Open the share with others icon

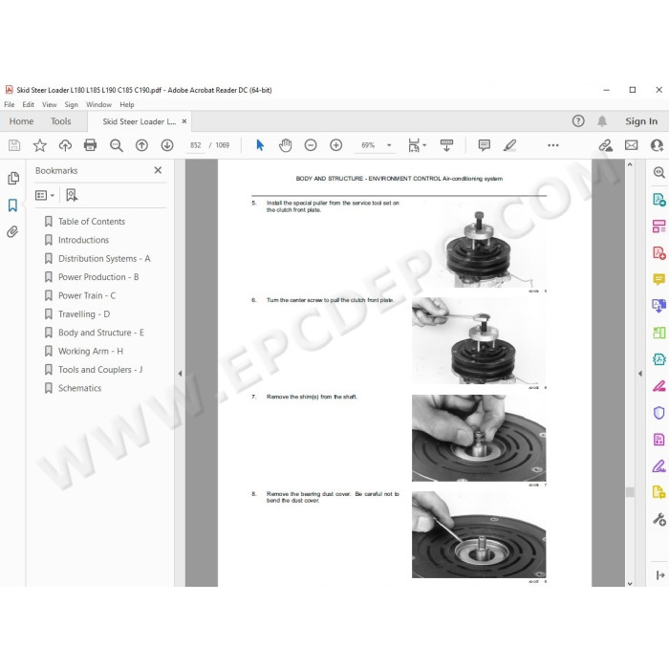tap(657, 145)
